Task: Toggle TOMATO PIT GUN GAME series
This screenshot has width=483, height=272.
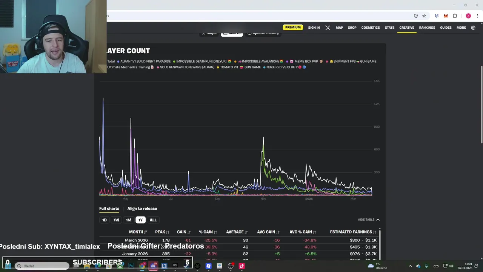Action: click(x=239, y=67)
